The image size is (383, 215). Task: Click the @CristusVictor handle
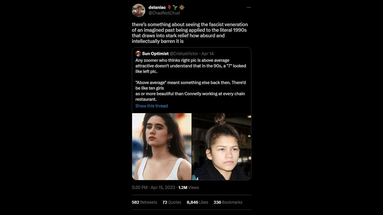click(x=184, y=54)
